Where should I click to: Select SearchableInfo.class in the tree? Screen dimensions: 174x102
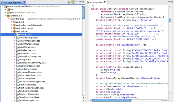point(29,97)
